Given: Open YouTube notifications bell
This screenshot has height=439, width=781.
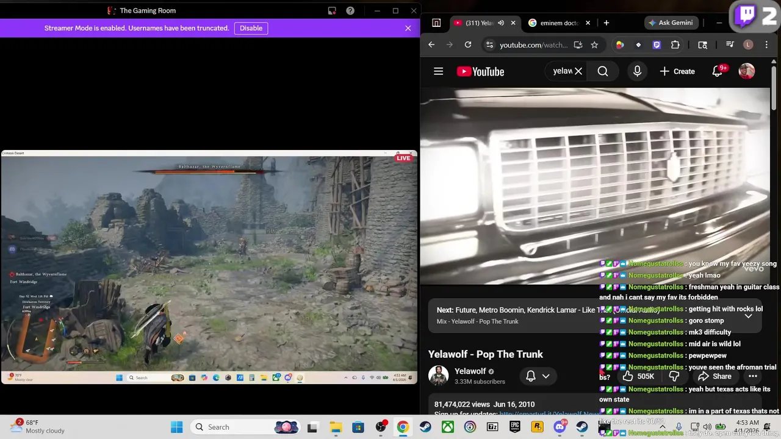Looking at the screenshot, I should 718,71.
